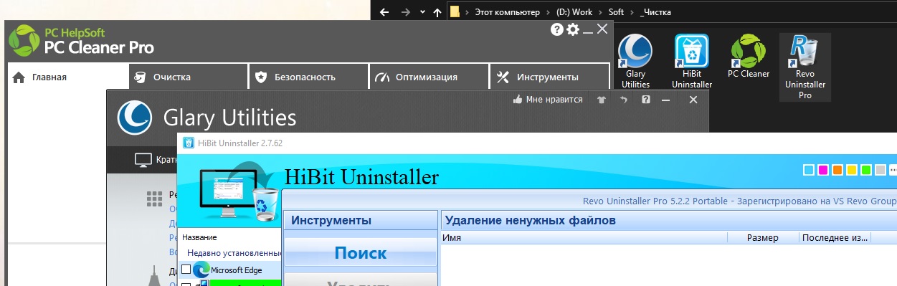Click 'Мне нравится' in Glary Utilities
Image resolution: width=897 pixels, height=286 pixels.
548,100
